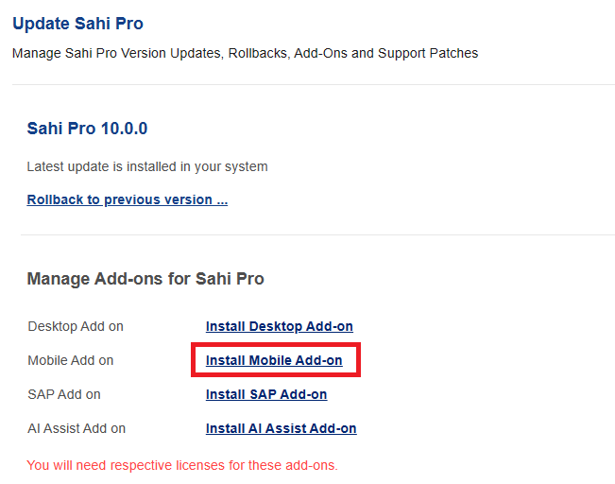The image size is (615, 484).
Task: Click the Manage Add-ons for Sahi Pro heading
Action: click(x=145, y=279)
